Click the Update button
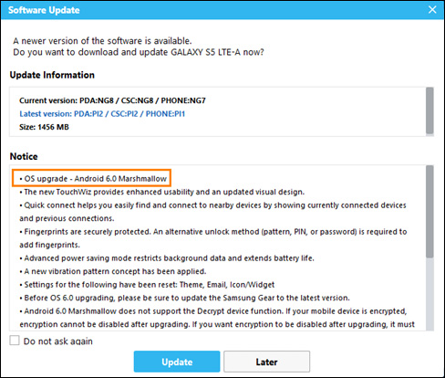The width and height of the screenshot is (445, 378). pyautogui.click(x=177, y=362)
